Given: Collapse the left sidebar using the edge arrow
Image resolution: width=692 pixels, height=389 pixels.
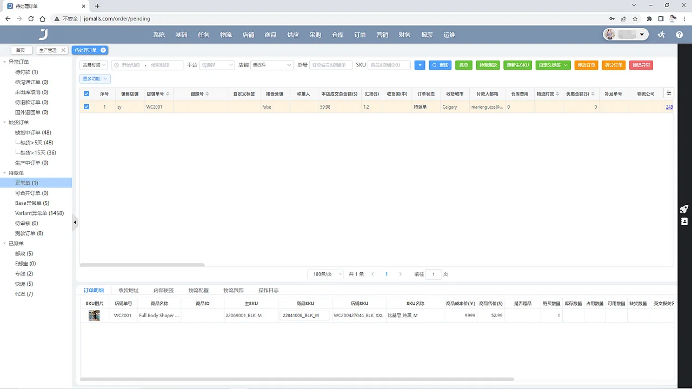Looking at the screenshot, I should click(75, 222).
